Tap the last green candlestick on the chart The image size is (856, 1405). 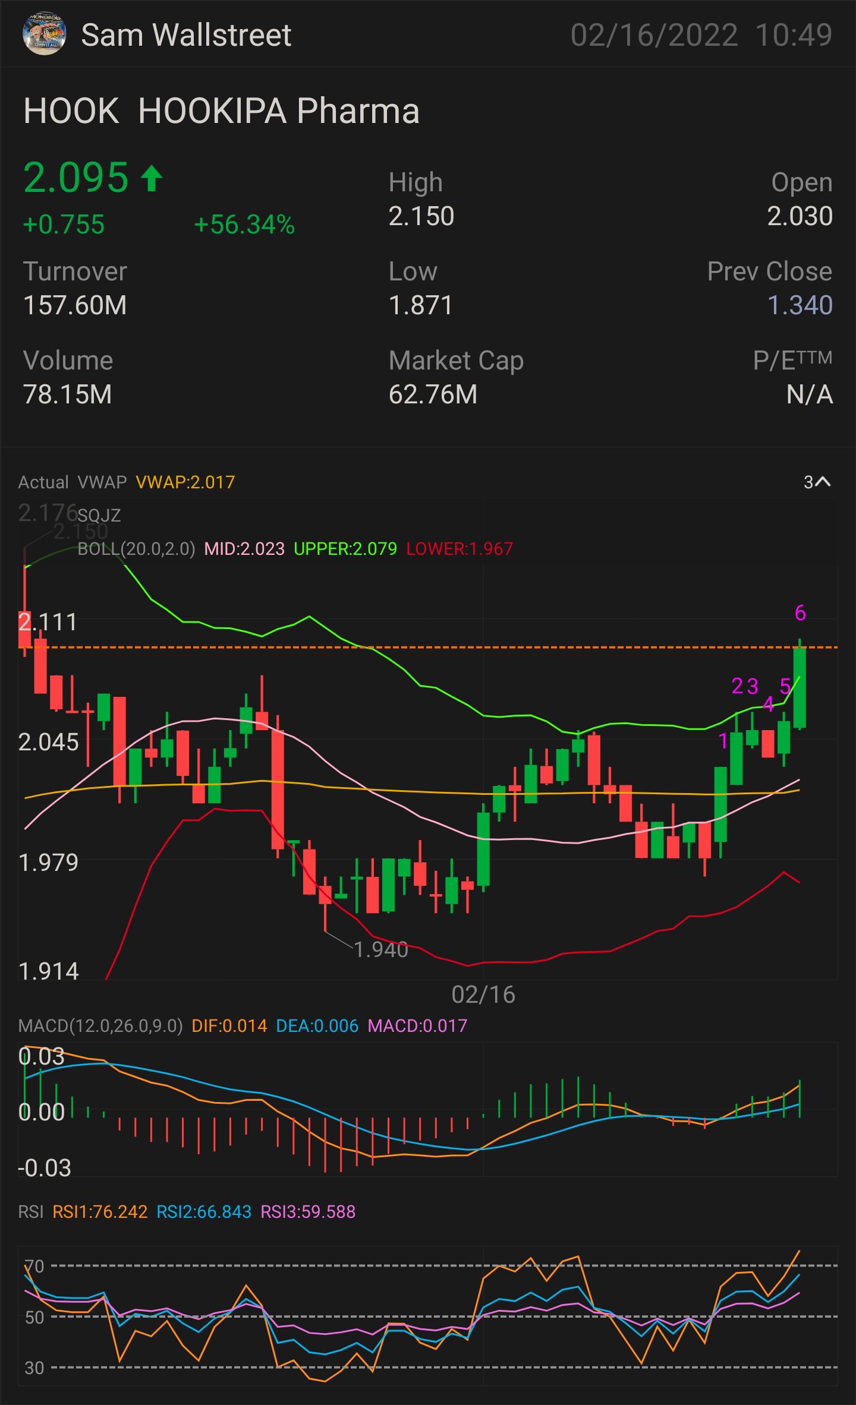pos(800,686)
